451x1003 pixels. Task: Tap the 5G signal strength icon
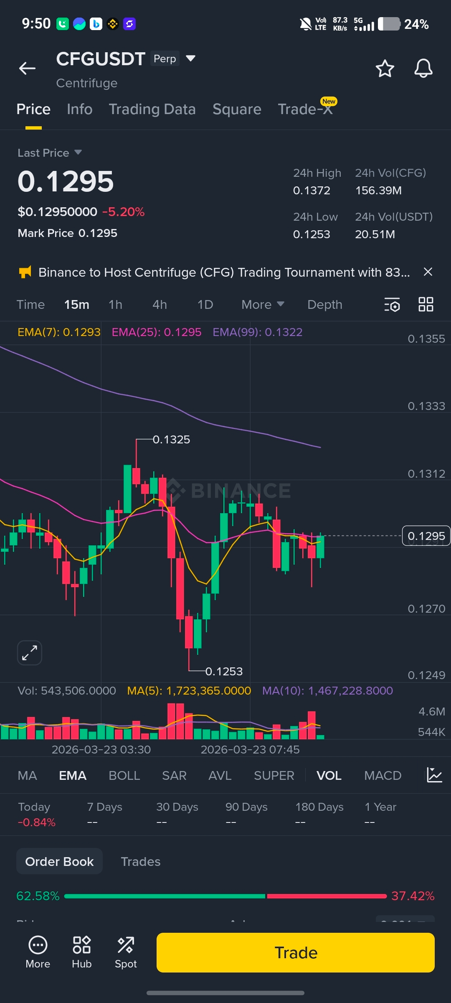coord(364,24)
